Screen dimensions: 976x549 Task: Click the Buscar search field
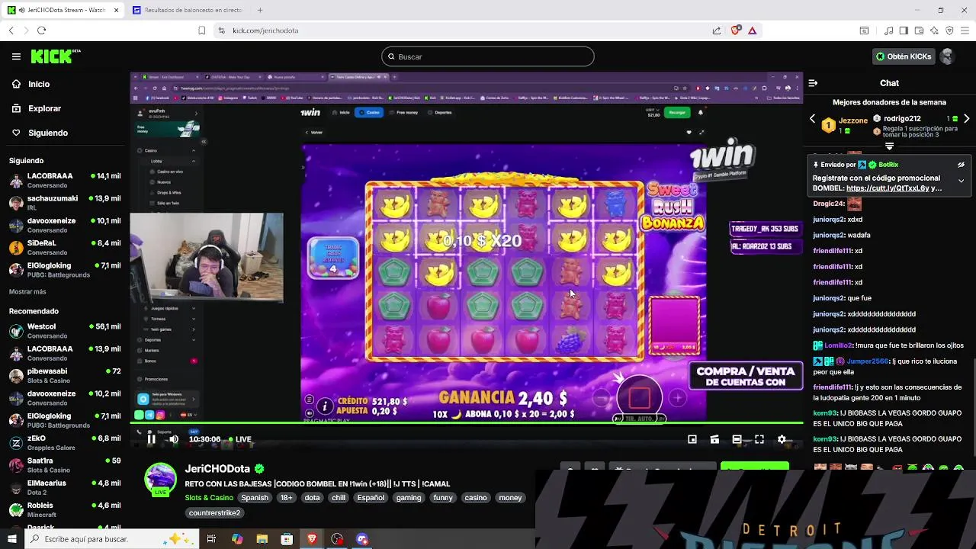pyautogui.click(x=488, y=56)
